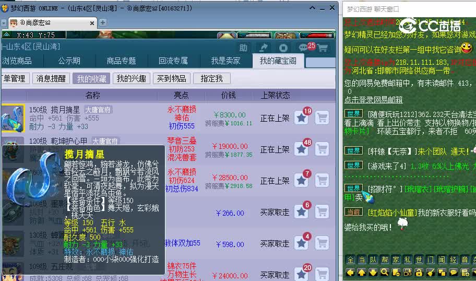This screenshot has height=281, width=476.
Task: Click the speech bubble icon in chat toolbar
Action: click(453, 273)
